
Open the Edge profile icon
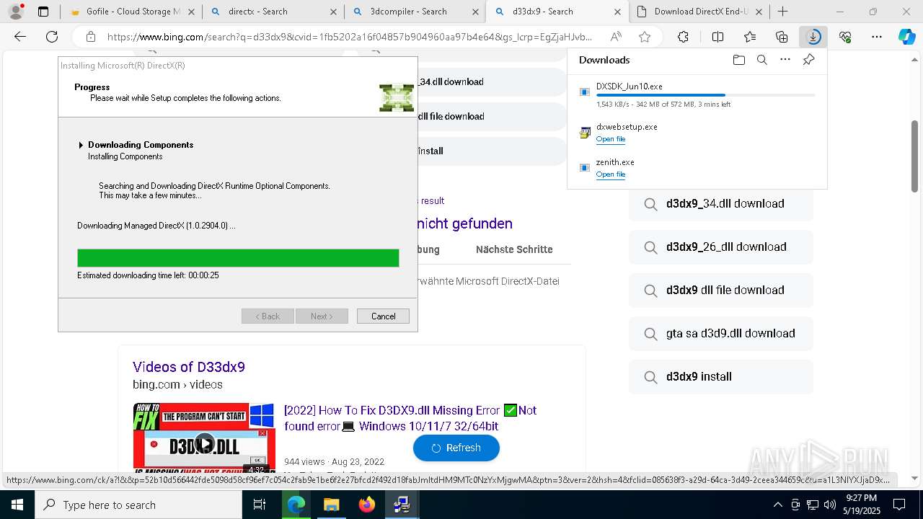pyautogui.click(x=15, y=12)
